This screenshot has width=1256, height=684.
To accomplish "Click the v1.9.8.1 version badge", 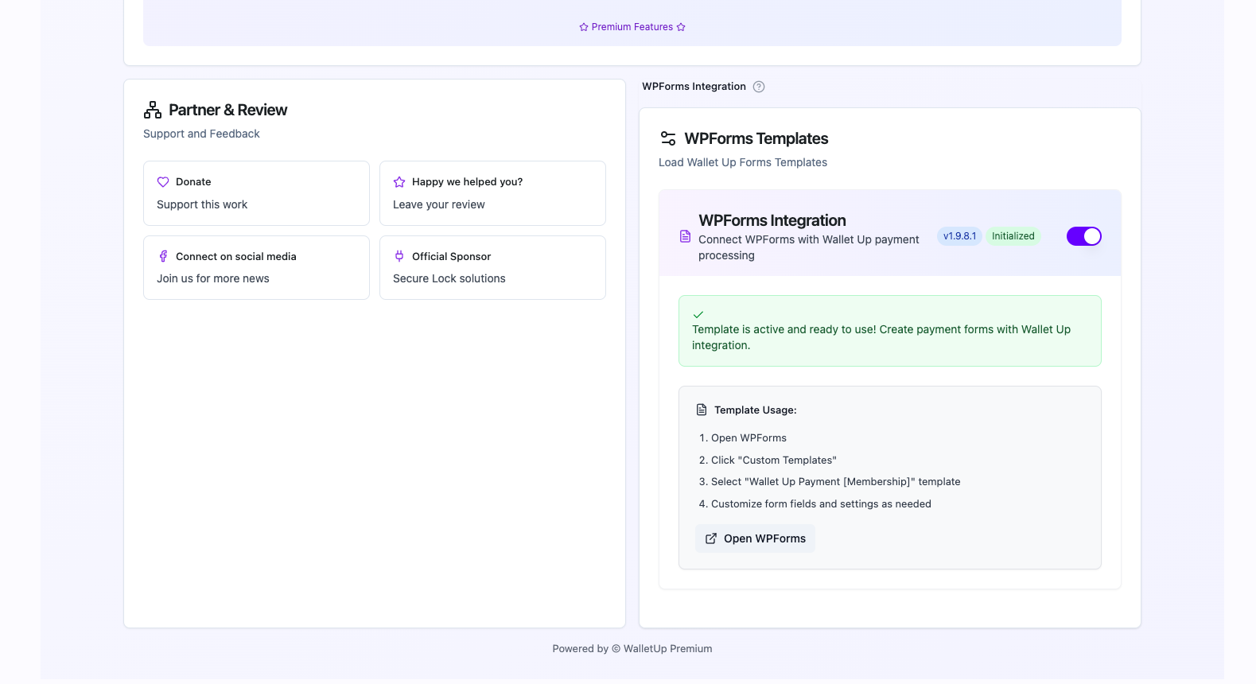I will [x=959, y=236].
